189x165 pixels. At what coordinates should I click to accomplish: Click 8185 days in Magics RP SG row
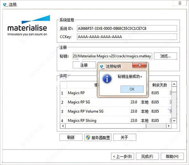[x=155, y=102]
